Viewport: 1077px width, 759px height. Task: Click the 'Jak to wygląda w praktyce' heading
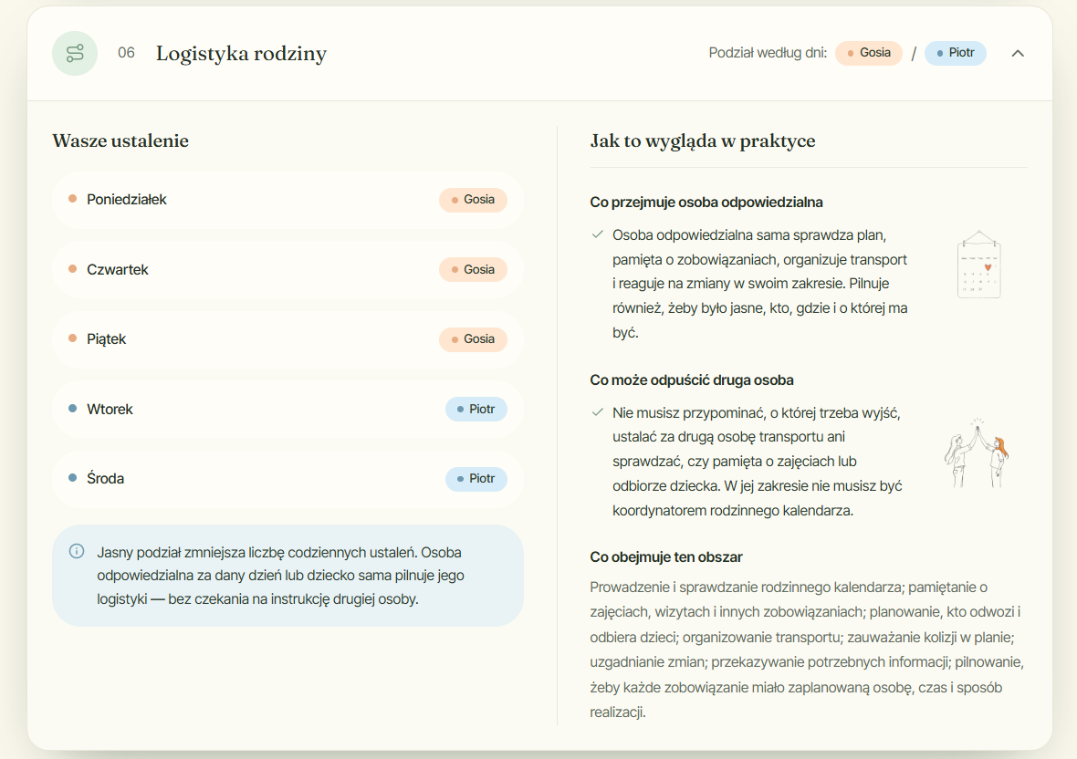(x=703, y=140)
